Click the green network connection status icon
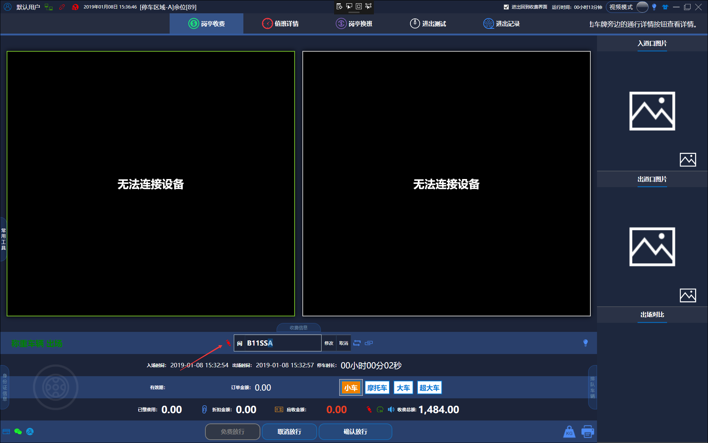This screenshot has height=443, width=708. coord(48,7)
